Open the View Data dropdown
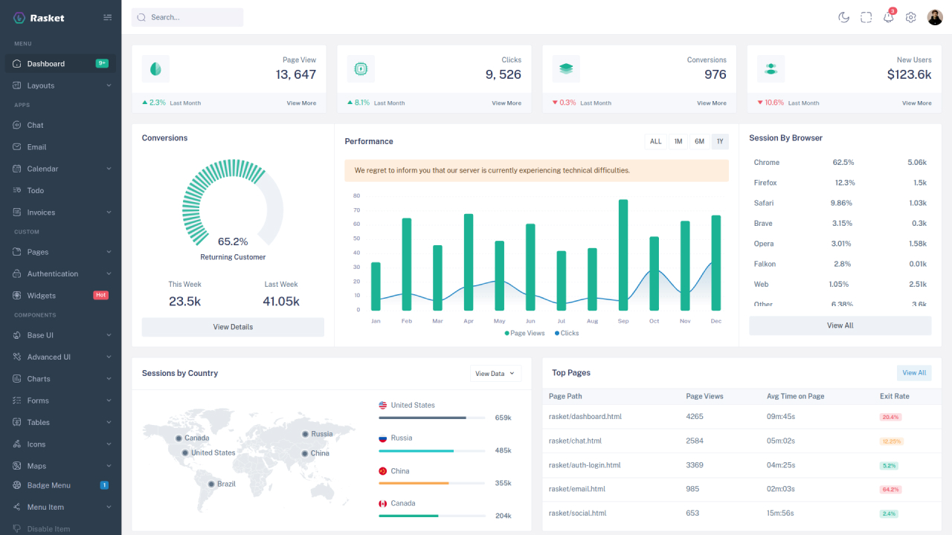The height and width of the screenshot is (535, 952). tap(495, 373)
